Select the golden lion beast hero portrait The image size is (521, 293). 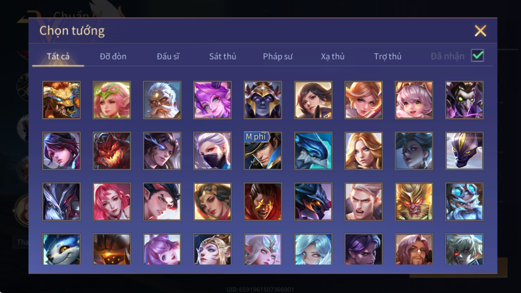coord(61,100)
